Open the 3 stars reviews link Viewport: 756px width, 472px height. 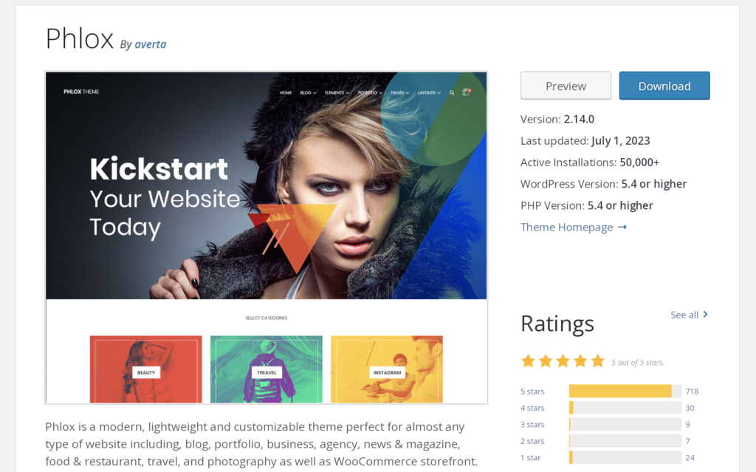coord(532,425)
